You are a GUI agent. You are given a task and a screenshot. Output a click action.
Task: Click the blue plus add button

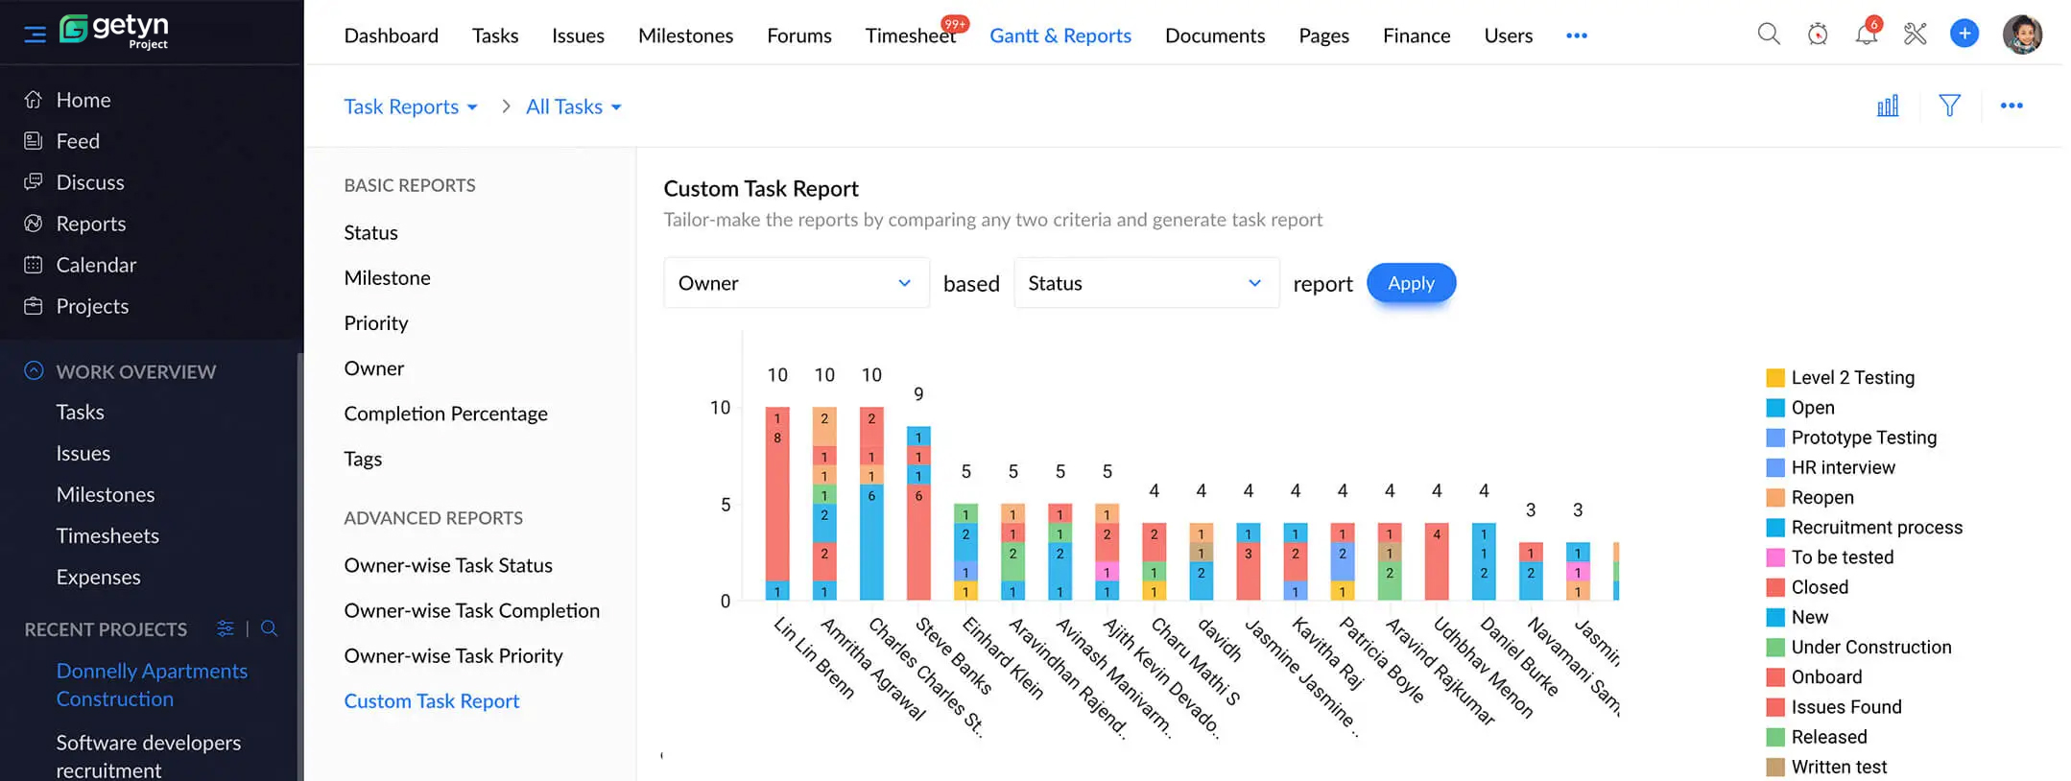[x=1964, y=34]
